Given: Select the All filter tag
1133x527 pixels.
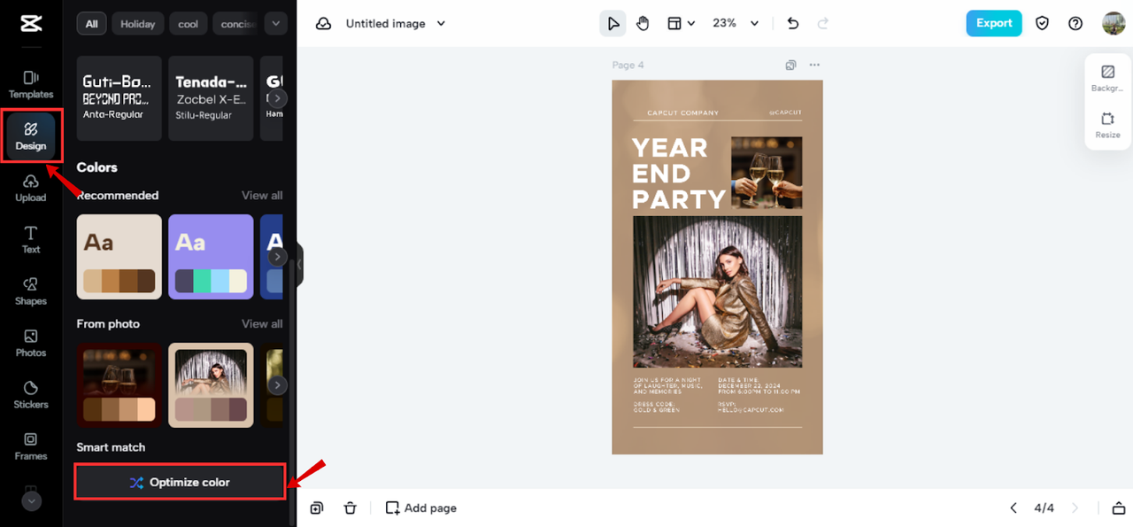Looking at the screenshot, I should (x=91, y=24).
